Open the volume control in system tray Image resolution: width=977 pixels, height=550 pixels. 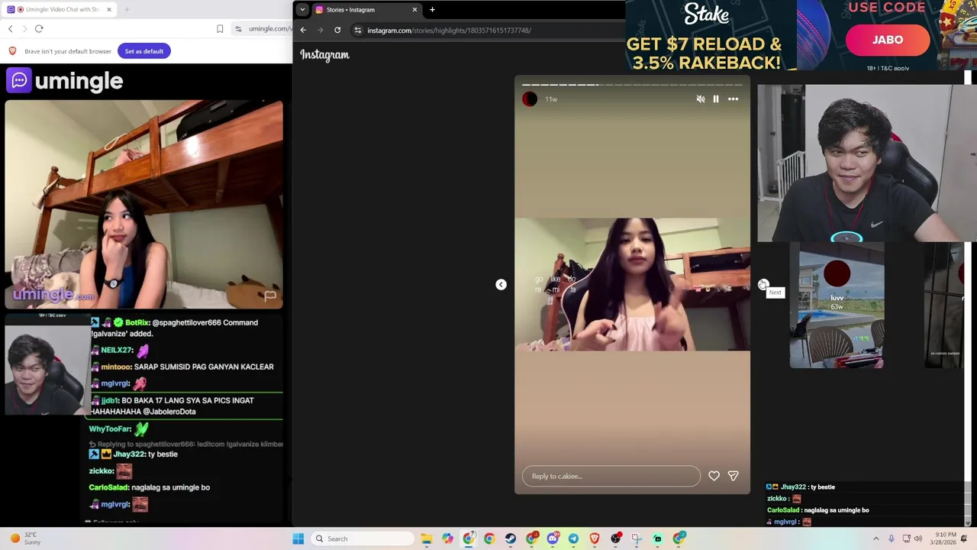click(917, 539)
